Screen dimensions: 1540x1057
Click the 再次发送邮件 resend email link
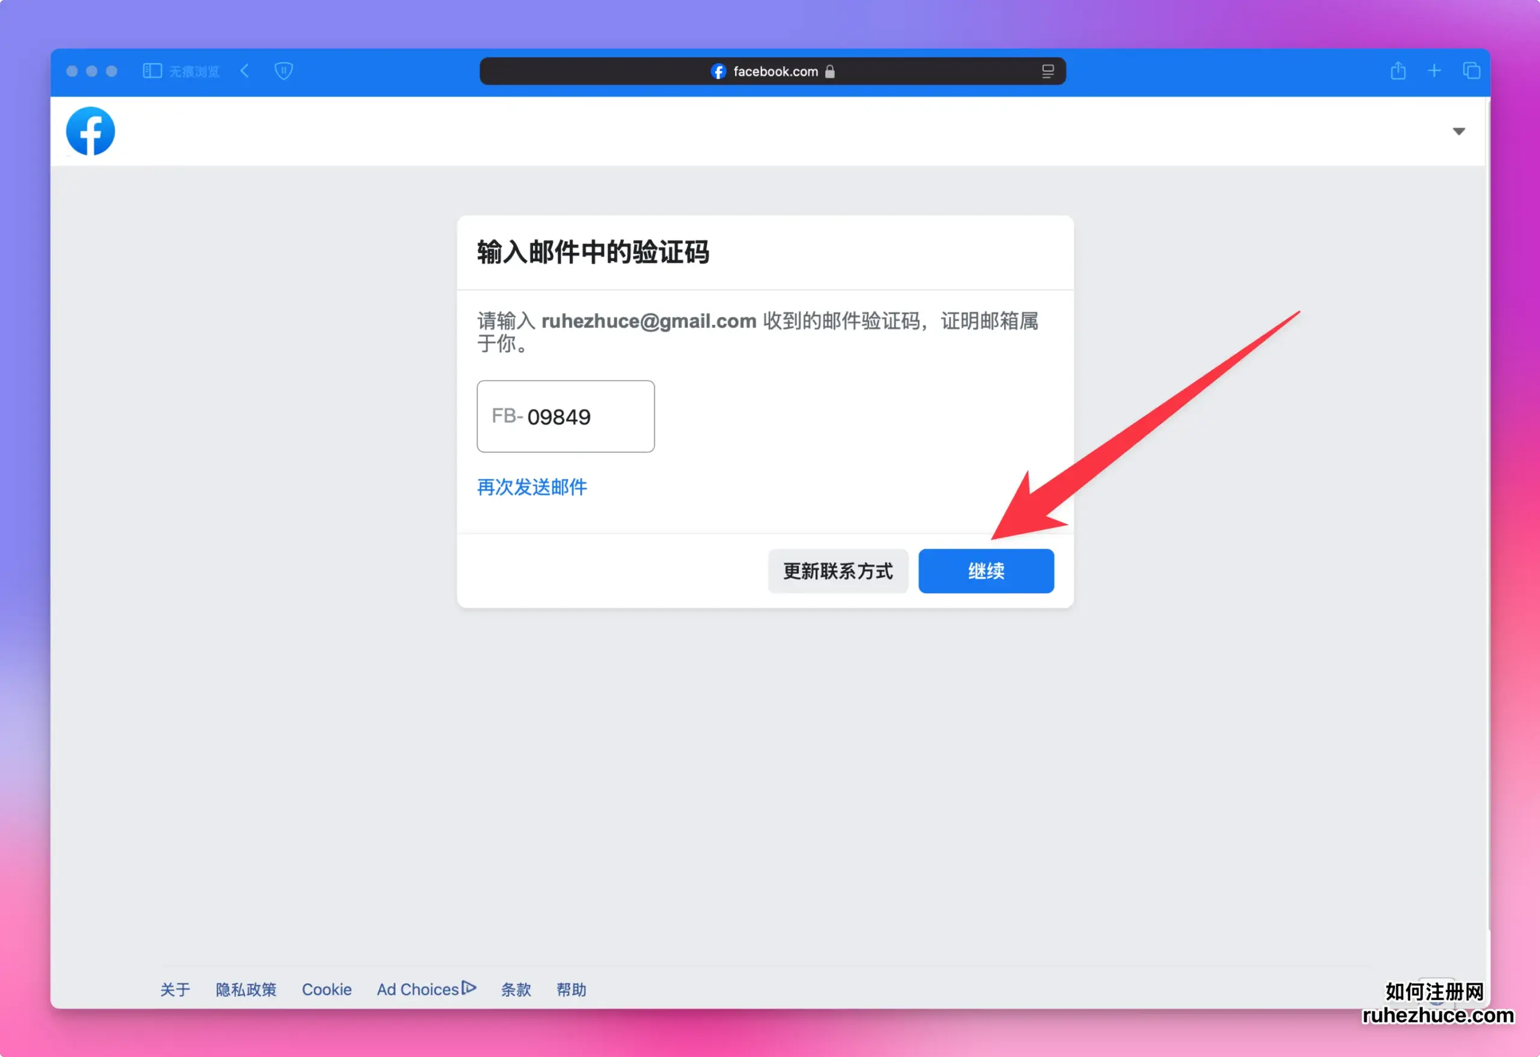click(531, 485)
